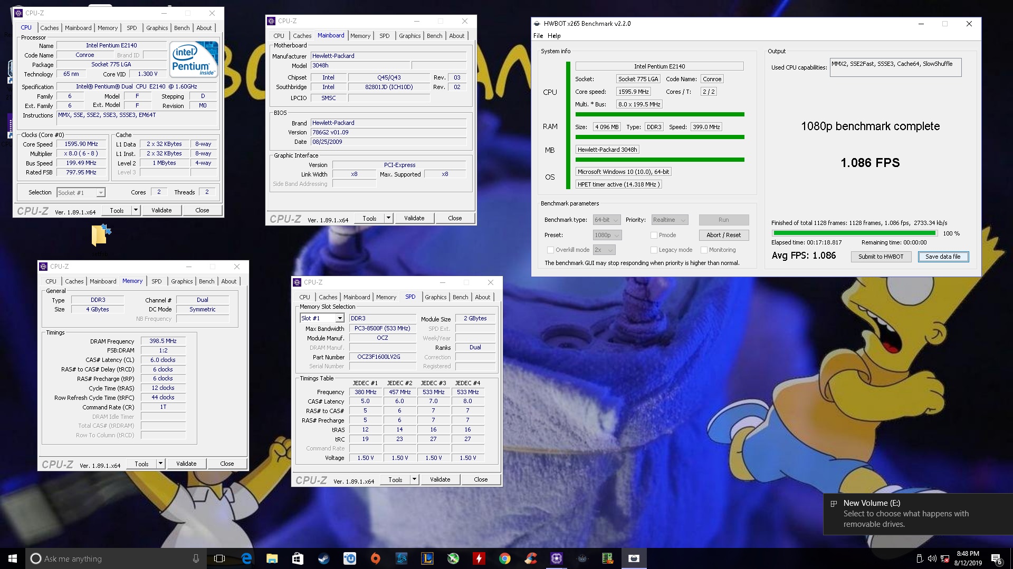Image resolution: width=1013 pixels, height=569 pixels.
Task: Launch Google Chrome from the taskbar
Action: [x=504, y=558]
